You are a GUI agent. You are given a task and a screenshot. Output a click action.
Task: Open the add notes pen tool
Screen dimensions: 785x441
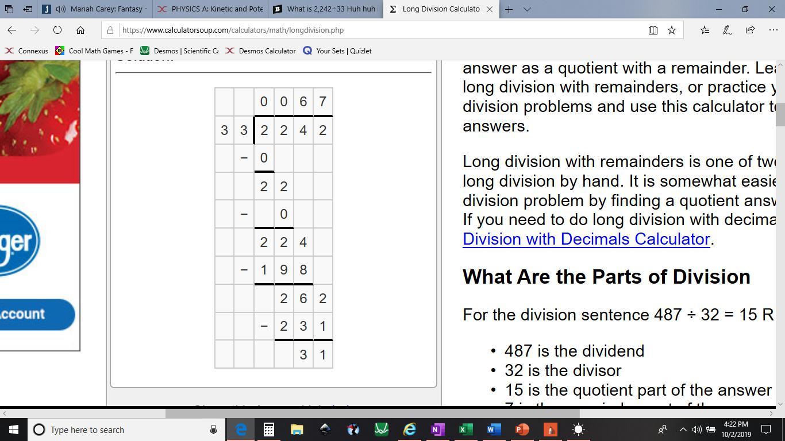pyautogui.click(x=728, y=30)
